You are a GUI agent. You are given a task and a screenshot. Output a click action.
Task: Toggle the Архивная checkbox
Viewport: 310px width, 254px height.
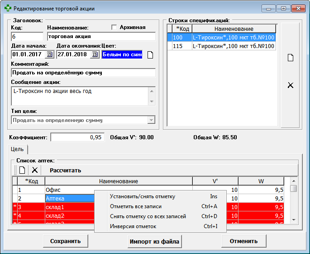[x=114, y=27]
